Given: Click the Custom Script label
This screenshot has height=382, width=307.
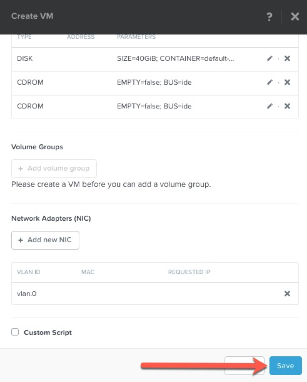Looking at the screenshot, I should point(48,333).
